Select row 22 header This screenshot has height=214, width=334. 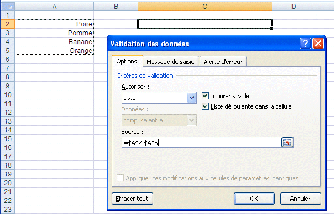point(7,200)
